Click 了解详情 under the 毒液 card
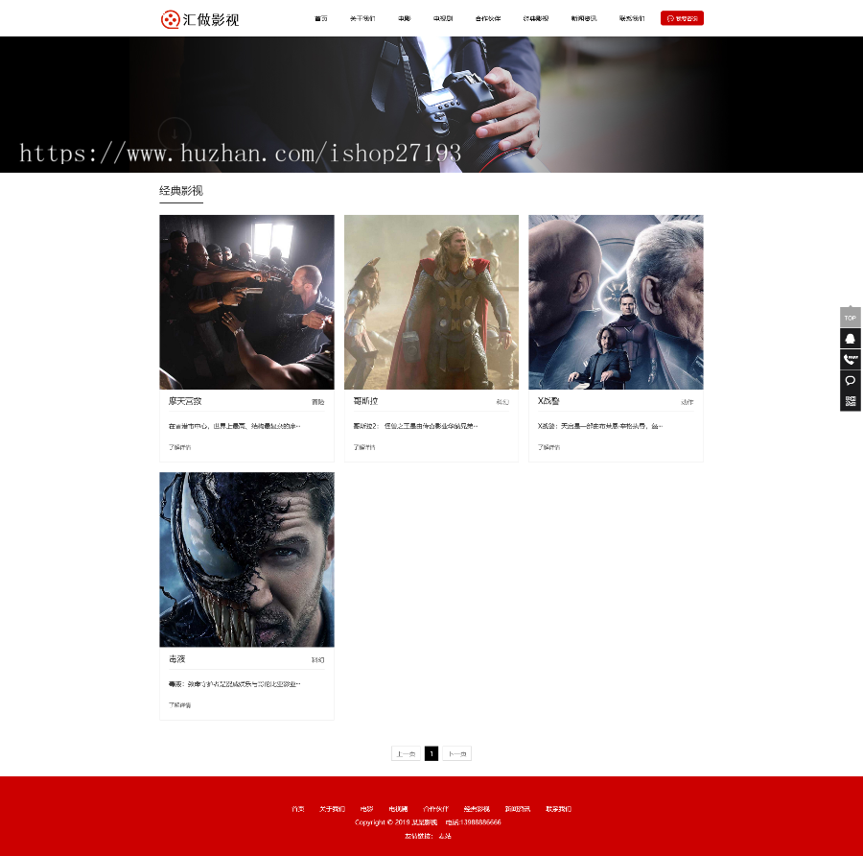Image resolution: width=863 pixels, height=856 pixels. click(x=180, y=705)
